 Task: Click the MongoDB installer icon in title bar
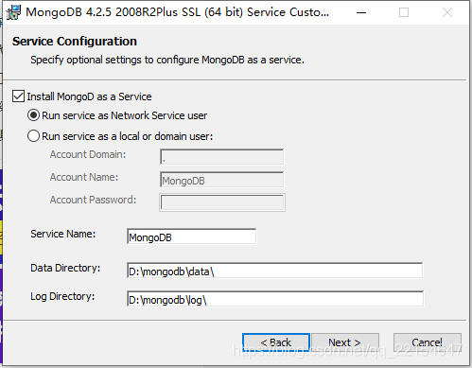pyautogui.click(x=13, y=12)
